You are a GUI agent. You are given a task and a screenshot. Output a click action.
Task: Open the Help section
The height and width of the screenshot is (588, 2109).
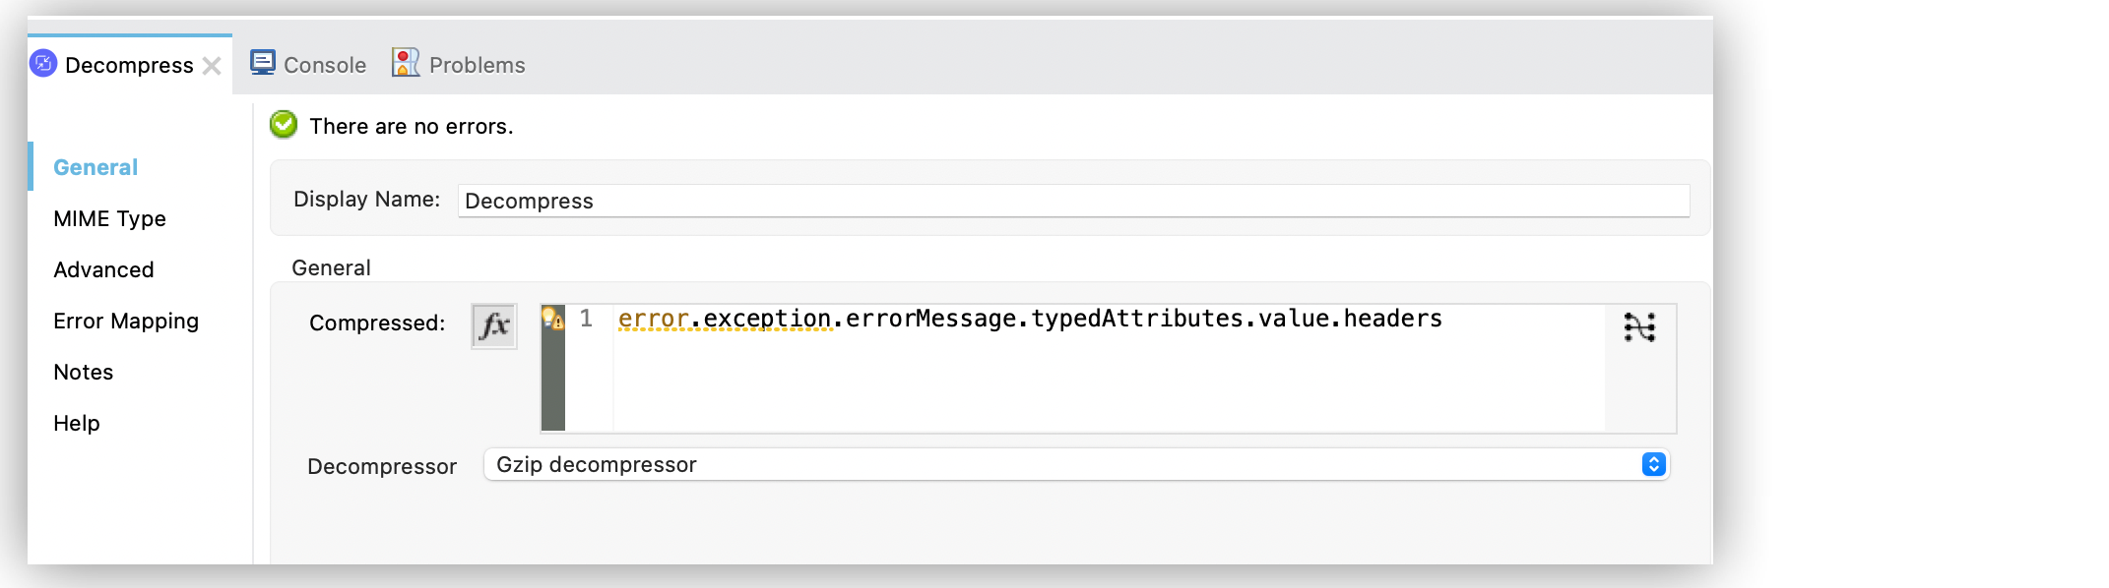[76, 423]
